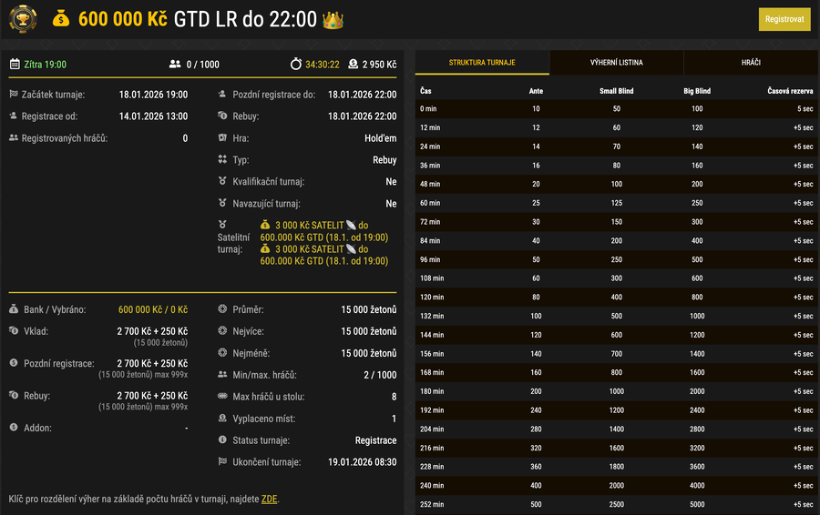
Task: Click the Big Blind column header
Action: pyautogui.click(x=697, y=91)
